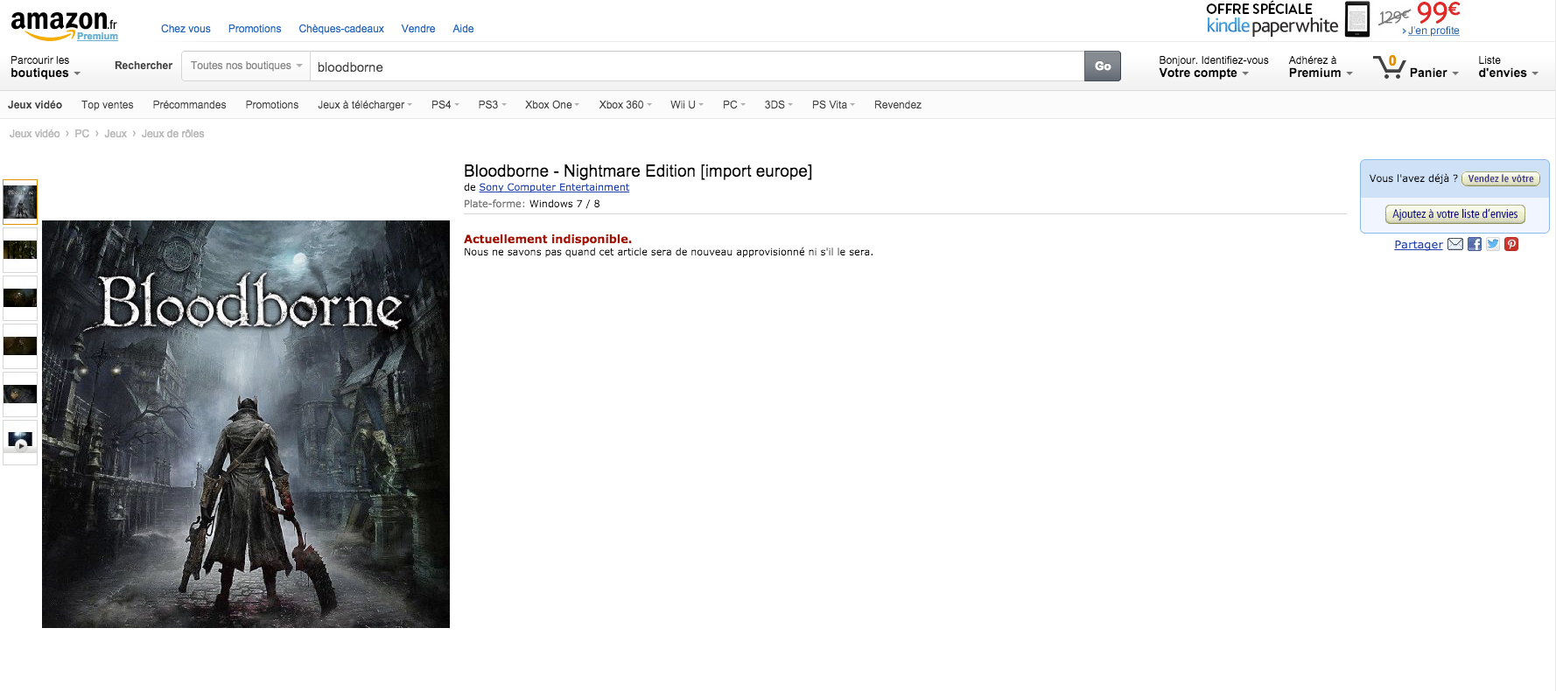
Task: Click 'J'en profite' Kindle offer link
Action: (1433, 31)
